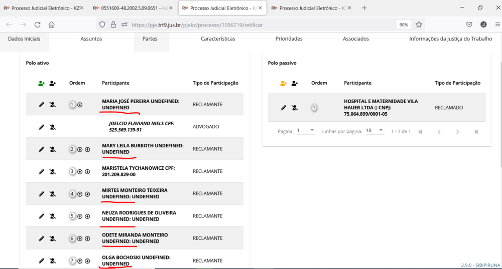Edit participant Odete Miranda Monteiro
Screen dimensions: 502x269
[x=41, y=238]
